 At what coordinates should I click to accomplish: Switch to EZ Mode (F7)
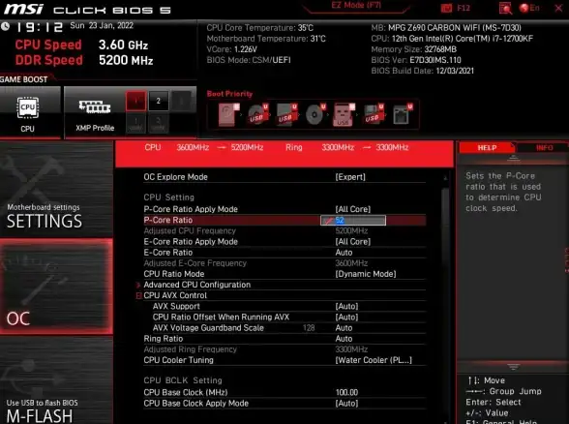356,5
